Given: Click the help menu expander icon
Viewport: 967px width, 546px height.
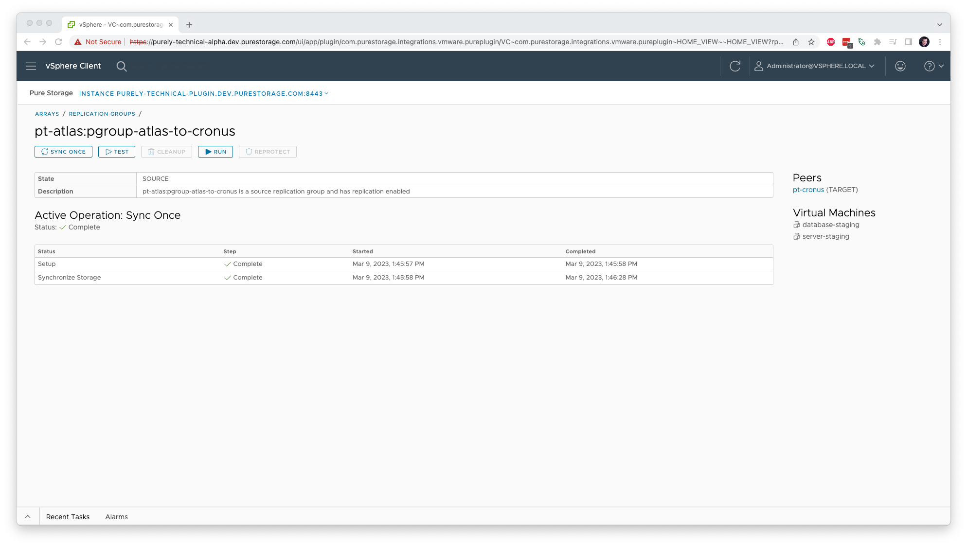Looking at the screenshot, I should (941, 66).
